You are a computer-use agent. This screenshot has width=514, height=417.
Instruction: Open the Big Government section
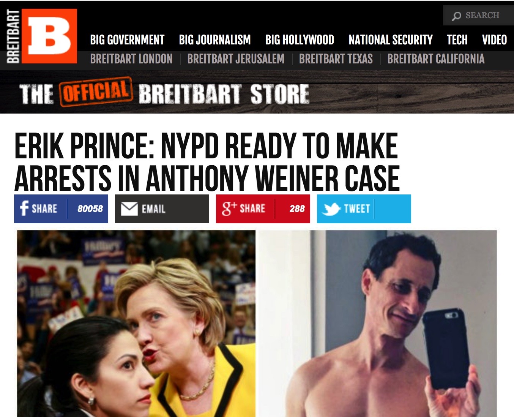click(x=127, y=40)
